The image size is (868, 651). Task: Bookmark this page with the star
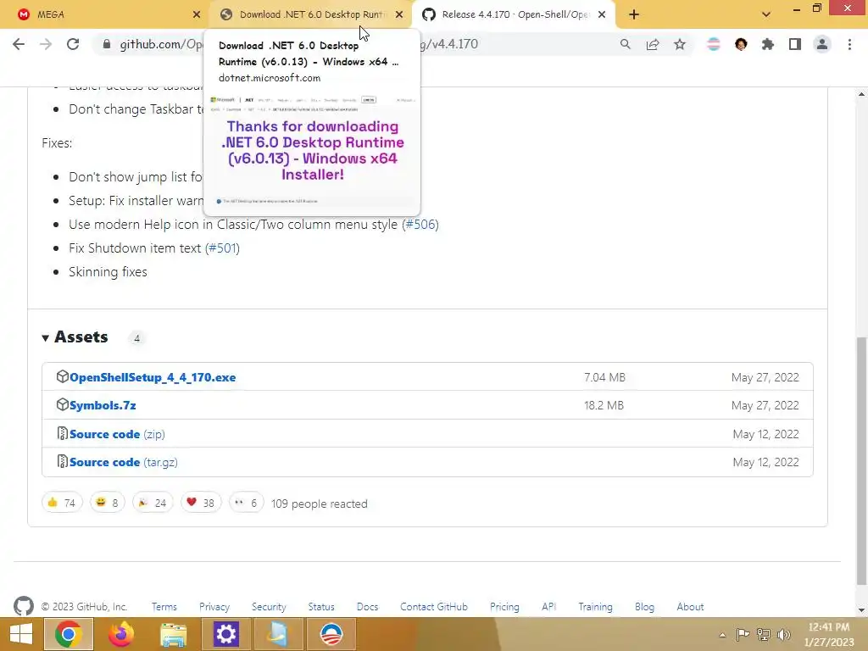click(x=680, y=44)
